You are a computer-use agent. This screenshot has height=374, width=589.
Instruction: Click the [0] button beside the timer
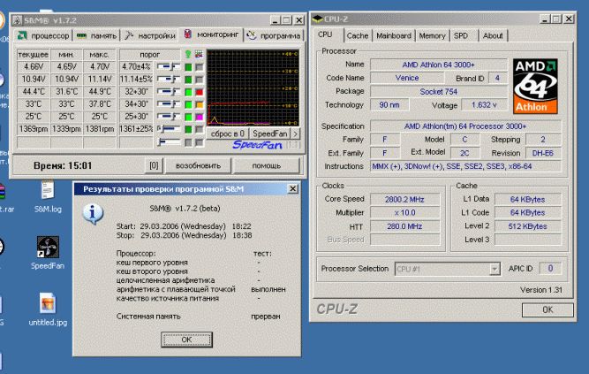point(154,165)
